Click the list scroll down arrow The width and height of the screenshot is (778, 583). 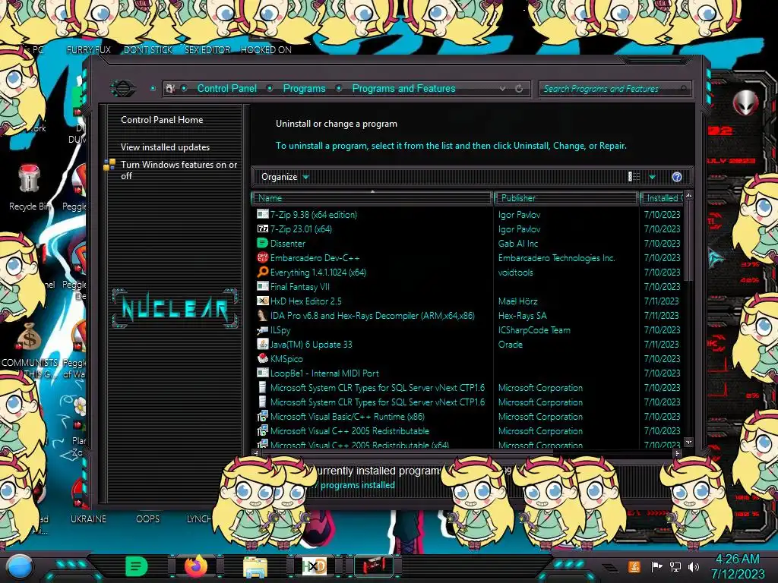[x=688, y=442]
